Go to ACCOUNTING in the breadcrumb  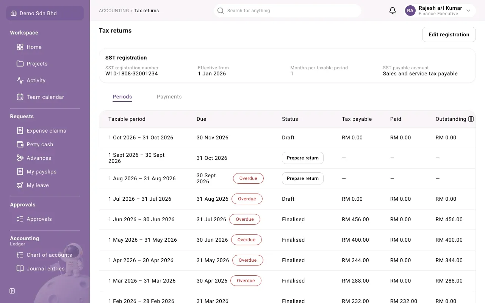(114, 11)
